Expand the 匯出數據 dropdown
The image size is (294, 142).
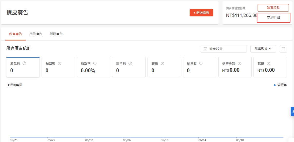click(263, 49)
